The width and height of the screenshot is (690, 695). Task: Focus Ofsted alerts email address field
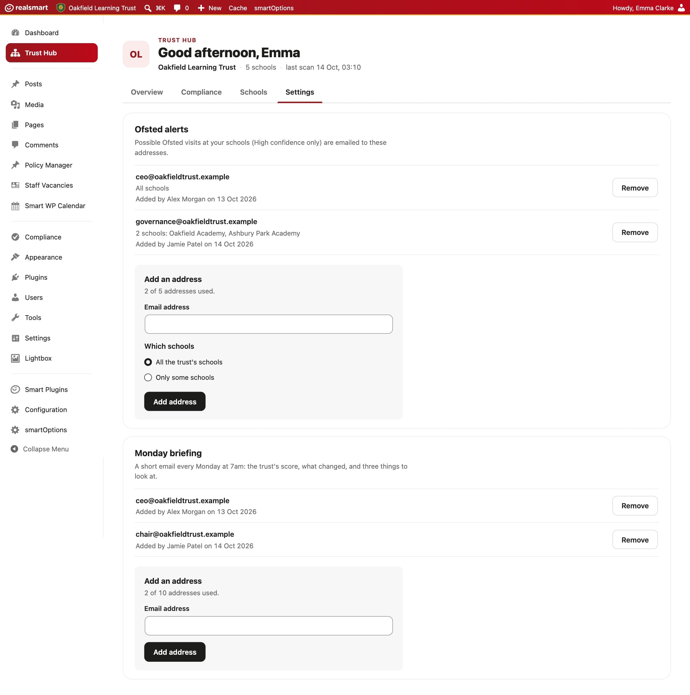point(268,324)
